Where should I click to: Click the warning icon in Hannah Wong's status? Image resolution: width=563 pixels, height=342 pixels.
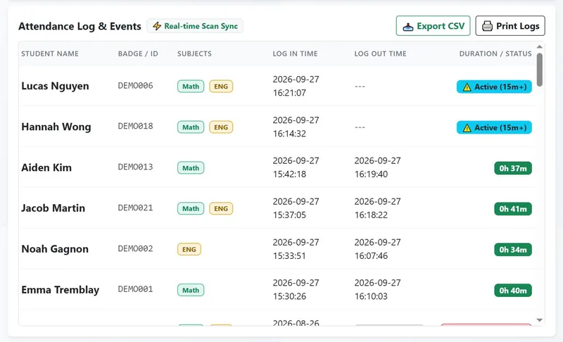point(467,128)
